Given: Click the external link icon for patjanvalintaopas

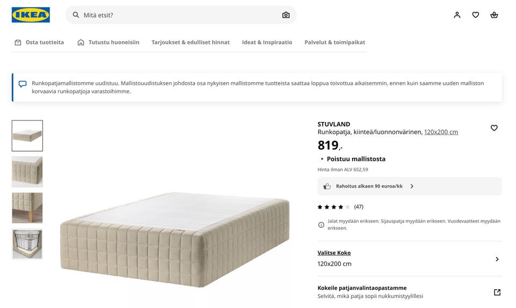Looking at the screenshot, I should [497, 292].
